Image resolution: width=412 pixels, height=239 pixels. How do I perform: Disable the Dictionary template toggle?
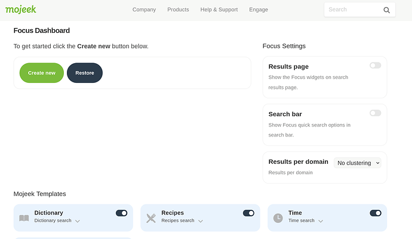[121, 213]
